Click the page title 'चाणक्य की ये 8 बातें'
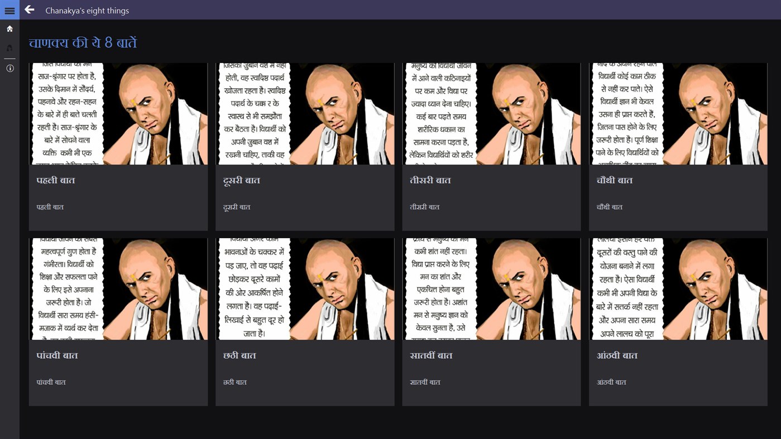 [x=82, y=42]
